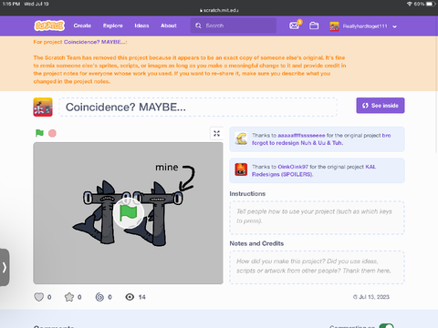Open the Explore menu item

point(113,26)
